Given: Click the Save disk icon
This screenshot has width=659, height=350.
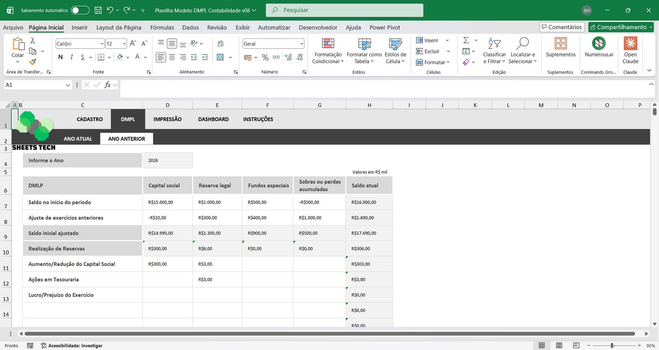Looking at the screenshot, I should click(x=98, y=10).
